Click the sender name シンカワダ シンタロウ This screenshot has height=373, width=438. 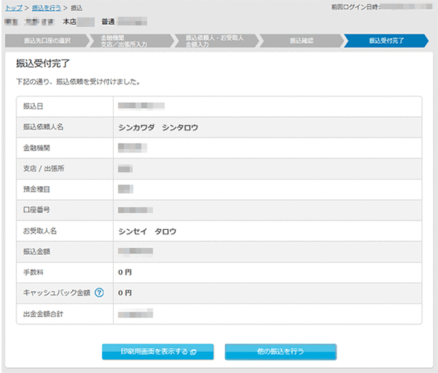(x=158, y=127)
